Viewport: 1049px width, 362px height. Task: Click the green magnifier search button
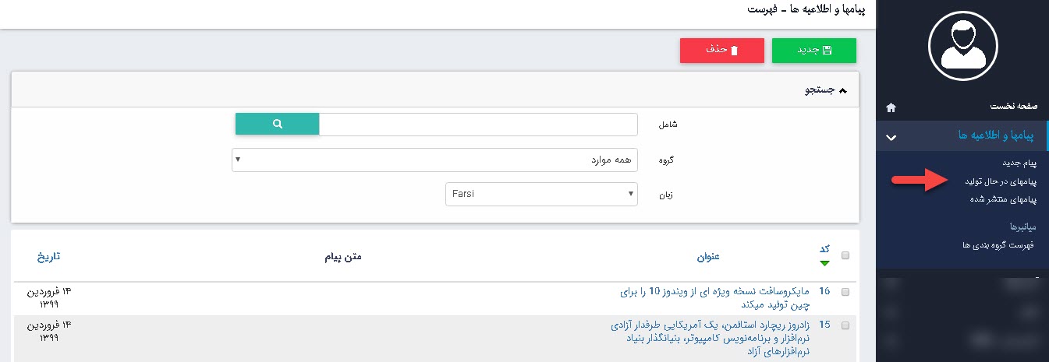[277, 124]
